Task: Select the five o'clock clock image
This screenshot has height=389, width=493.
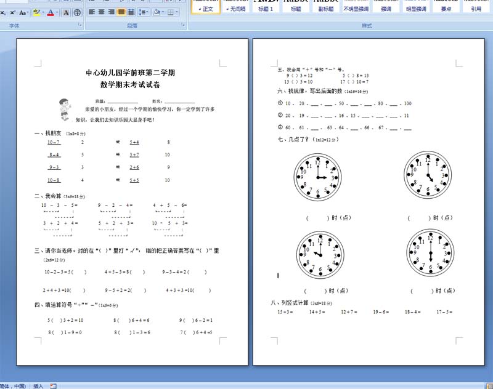Action: point(428,175)
